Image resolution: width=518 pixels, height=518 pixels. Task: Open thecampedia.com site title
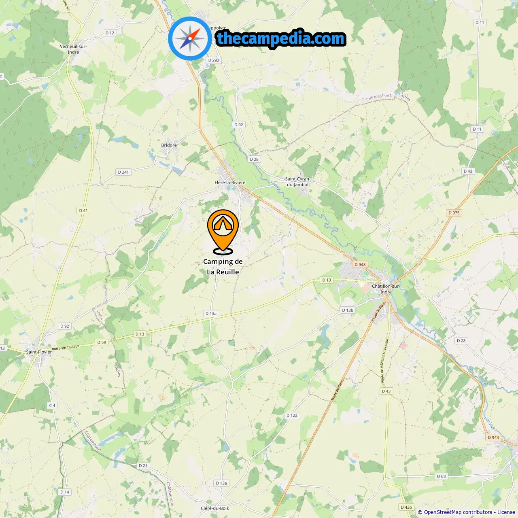(281, 38)
